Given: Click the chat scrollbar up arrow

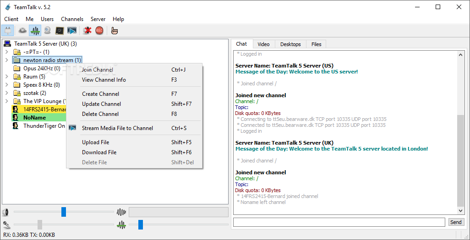Looking at the screenshot, I should pyautogui.click(x=460, y=54).
